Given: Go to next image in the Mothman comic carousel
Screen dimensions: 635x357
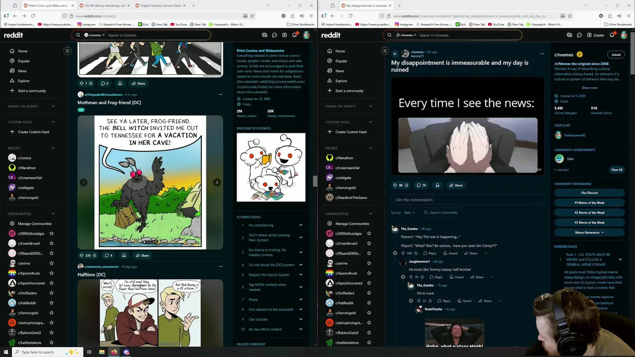Looking at the screenshot, I should 217,182.
